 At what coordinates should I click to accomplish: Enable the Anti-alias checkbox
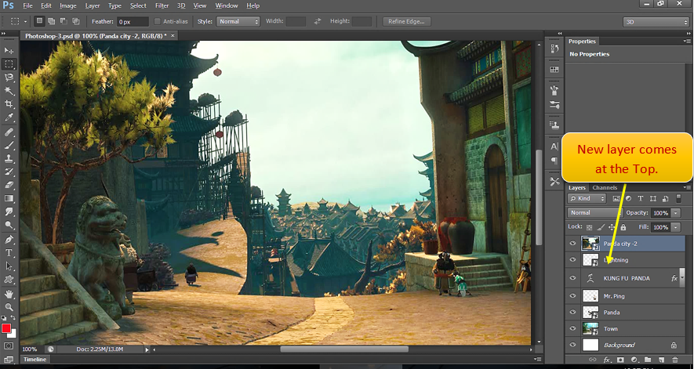(157, 21)
